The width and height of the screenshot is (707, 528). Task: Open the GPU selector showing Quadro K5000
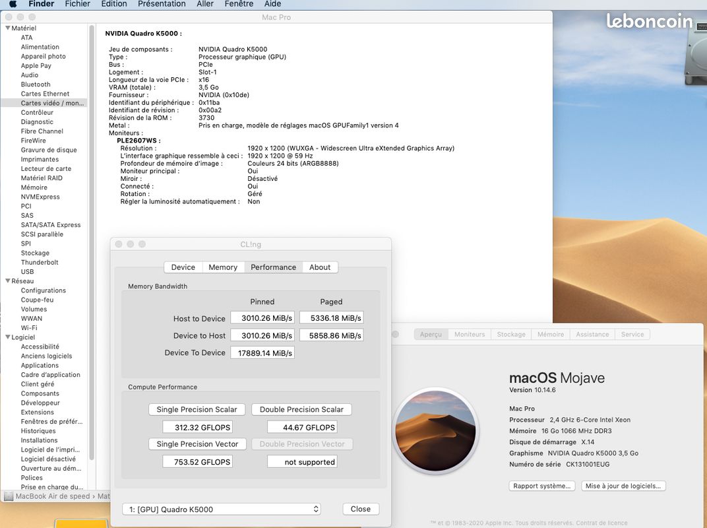tap(221, 509)
